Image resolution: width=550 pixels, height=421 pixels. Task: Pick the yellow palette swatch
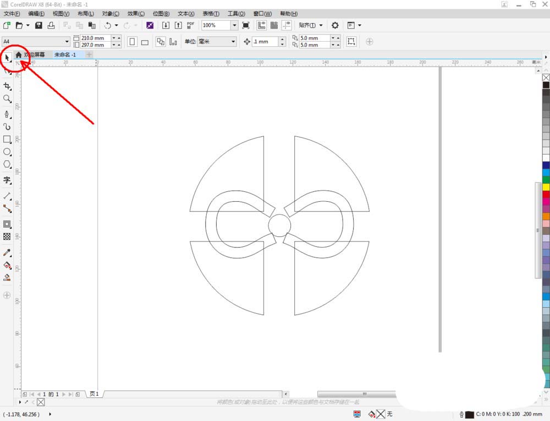click(546, 187)
